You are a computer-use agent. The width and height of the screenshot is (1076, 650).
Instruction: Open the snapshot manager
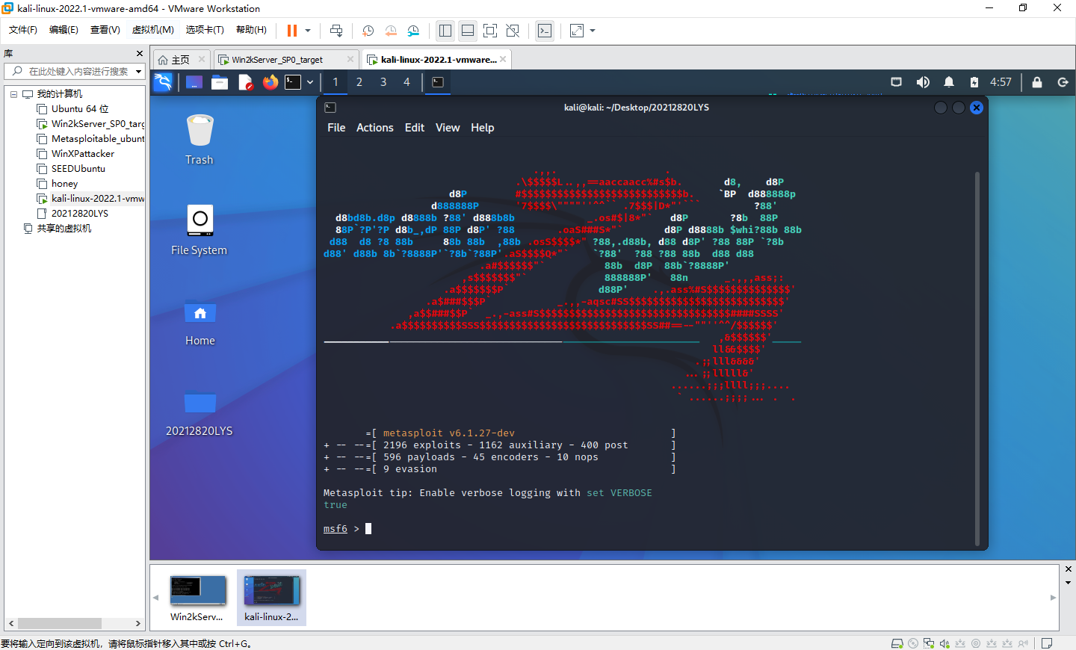[x=414, y=31]
